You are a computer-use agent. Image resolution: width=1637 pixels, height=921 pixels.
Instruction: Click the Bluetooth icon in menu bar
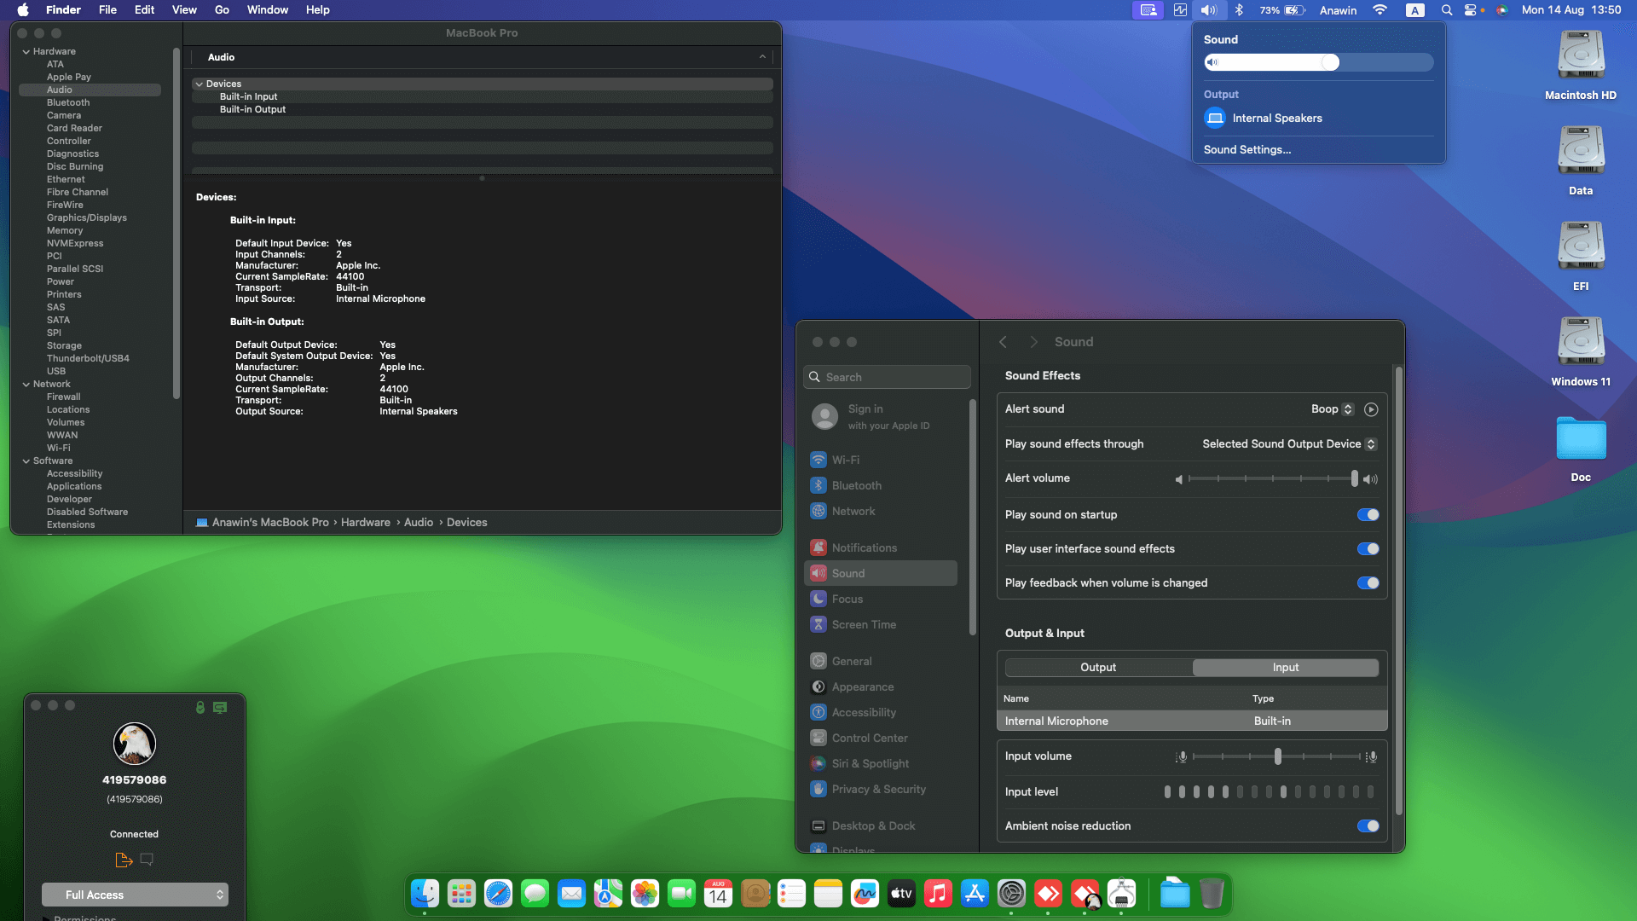click(1239, 10)
